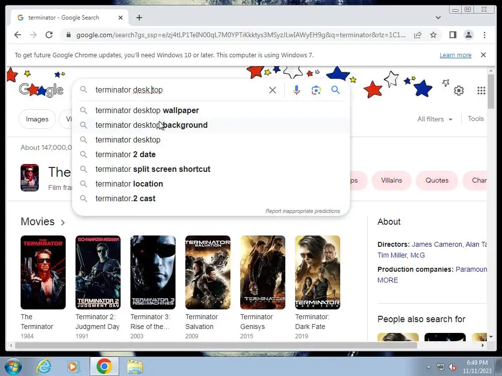This screenshot has height=376, width=502.
Task: Click the lock icon in the address bar
Action: [x=68, y=35]
